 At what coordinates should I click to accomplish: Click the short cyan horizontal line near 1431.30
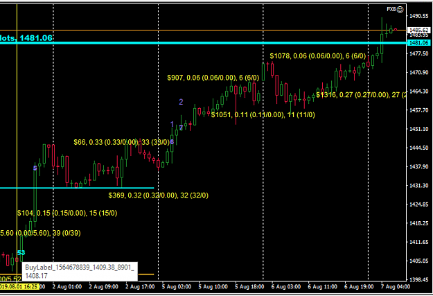point(77,188)
